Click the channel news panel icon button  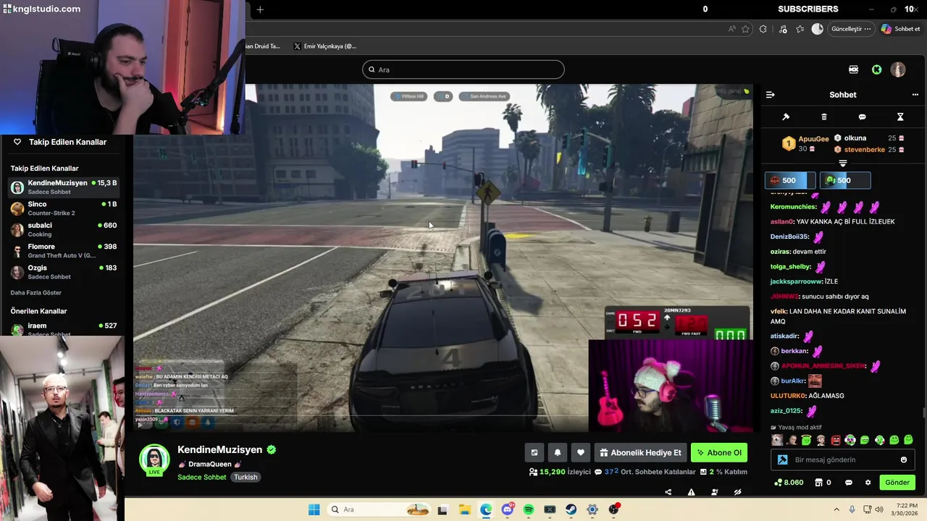[534, 452]
